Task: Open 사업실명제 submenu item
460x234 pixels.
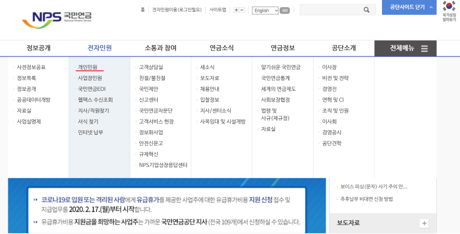Action: 29,122
